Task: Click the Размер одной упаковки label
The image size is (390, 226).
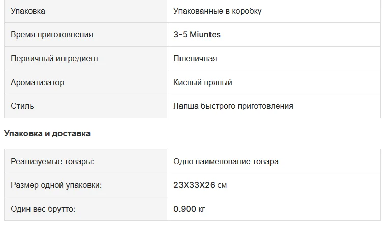Action: (56, 185)
